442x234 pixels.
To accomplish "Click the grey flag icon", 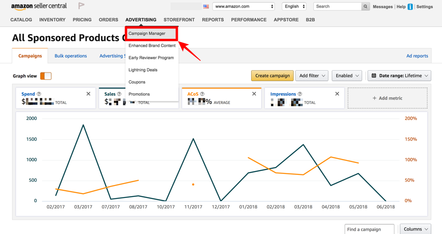I will (x=82, y=6).
